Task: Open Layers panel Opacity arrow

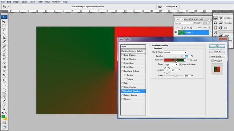Action: click(210, 23)
